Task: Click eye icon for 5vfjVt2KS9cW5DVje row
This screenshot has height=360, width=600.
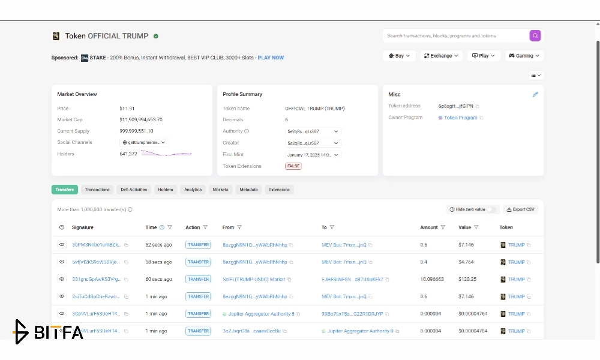Action: click(62, 262)
